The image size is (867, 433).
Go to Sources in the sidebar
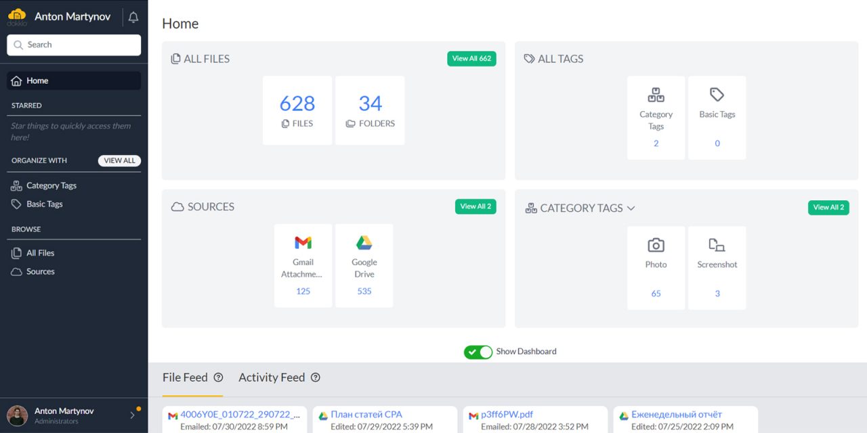coord(40,271)
